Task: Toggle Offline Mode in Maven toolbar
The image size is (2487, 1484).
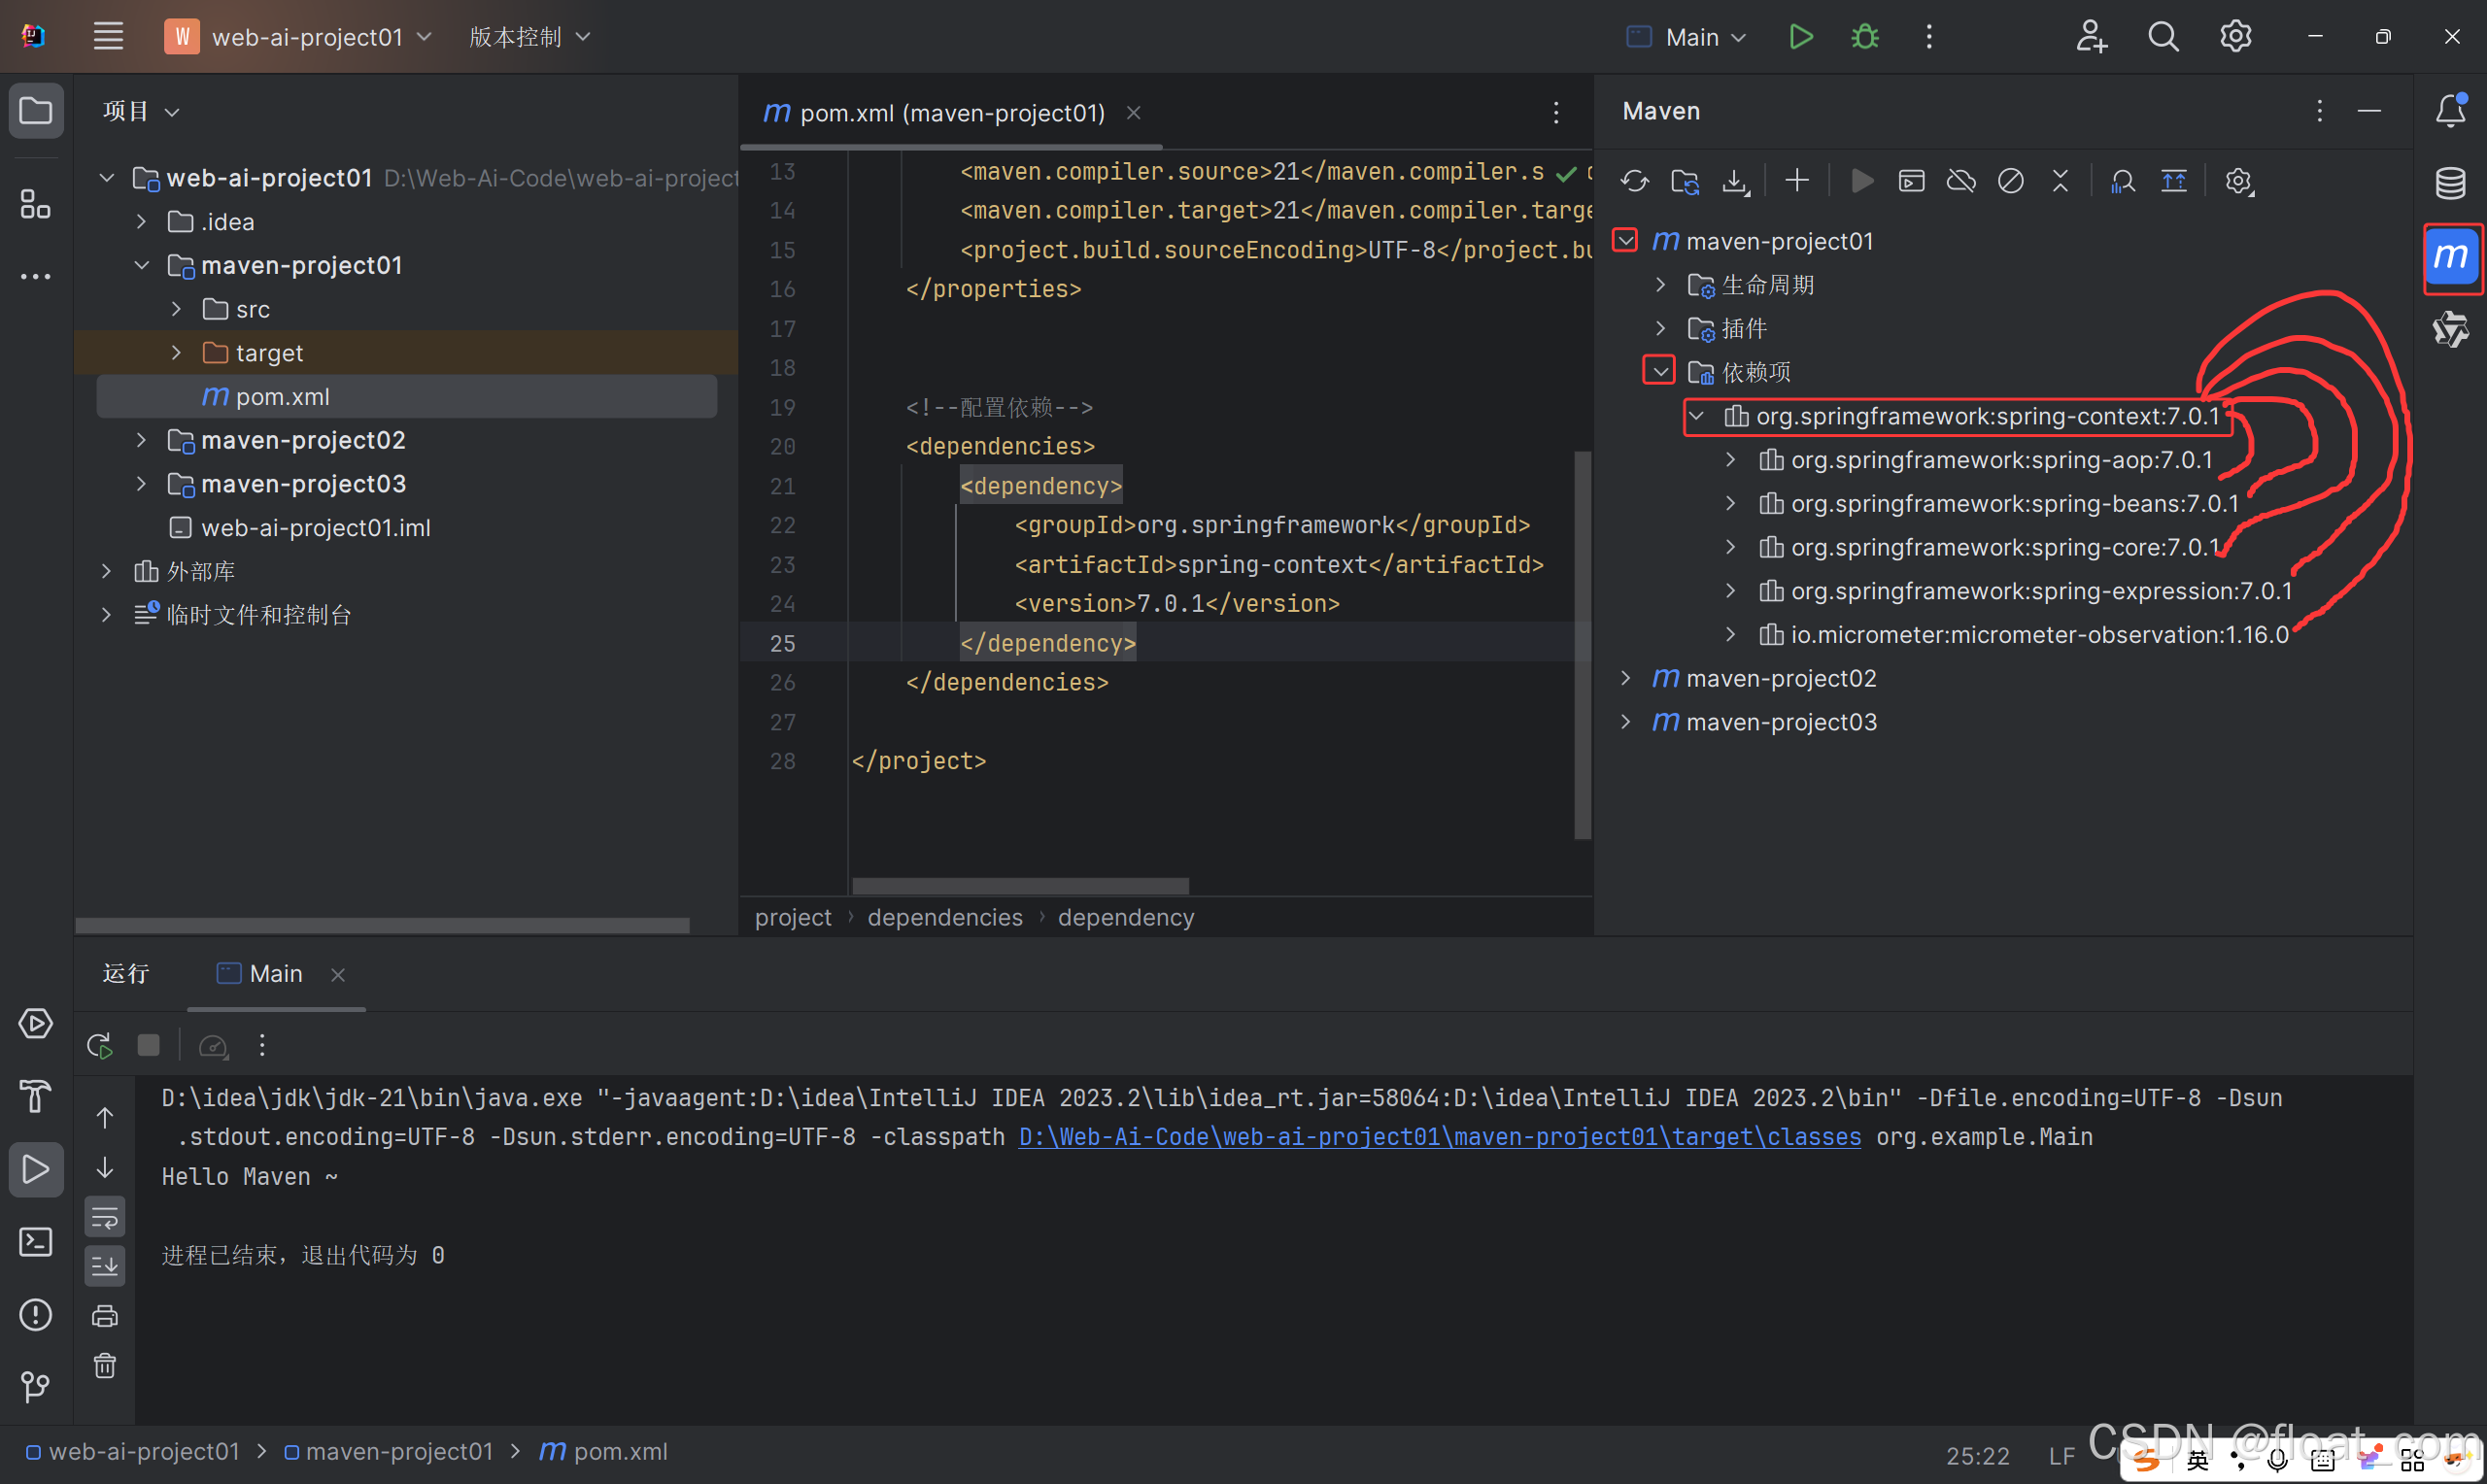Action: pos(1961,181)
